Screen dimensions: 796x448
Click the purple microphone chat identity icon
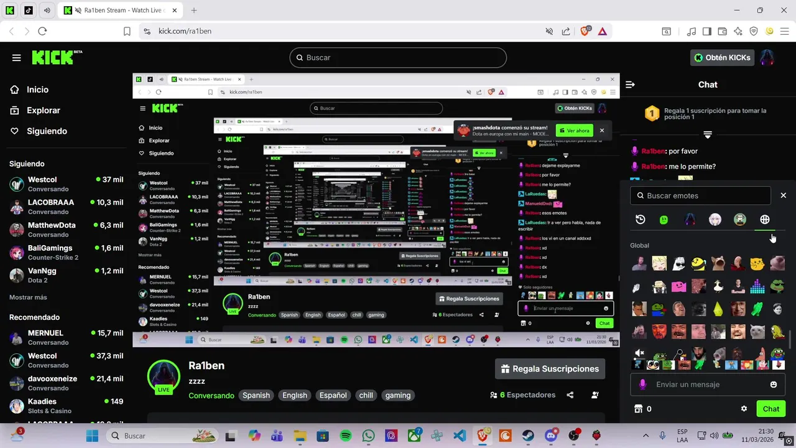pos(642,385)
